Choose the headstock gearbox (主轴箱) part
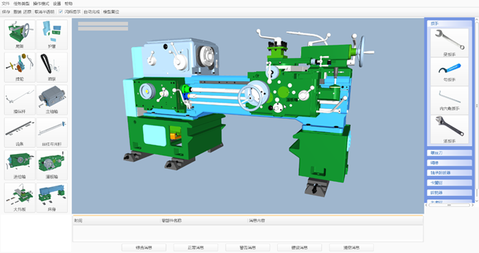The width and height of the screenshot is (479, 253). 51,100
